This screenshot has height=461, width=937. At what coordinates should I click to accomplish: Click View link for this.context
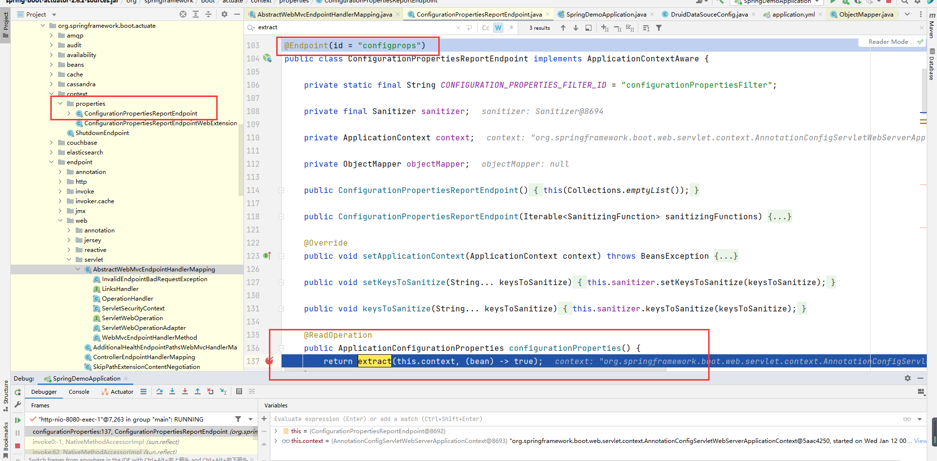pos(920,441)
